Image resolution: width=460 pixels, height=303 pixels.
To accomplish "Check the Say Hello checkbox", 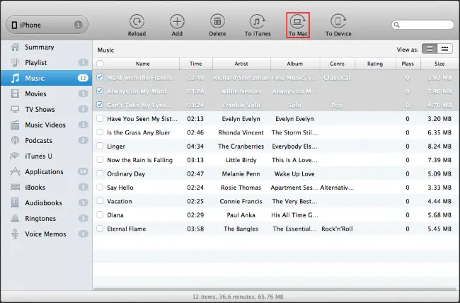I will coord(100,187).
